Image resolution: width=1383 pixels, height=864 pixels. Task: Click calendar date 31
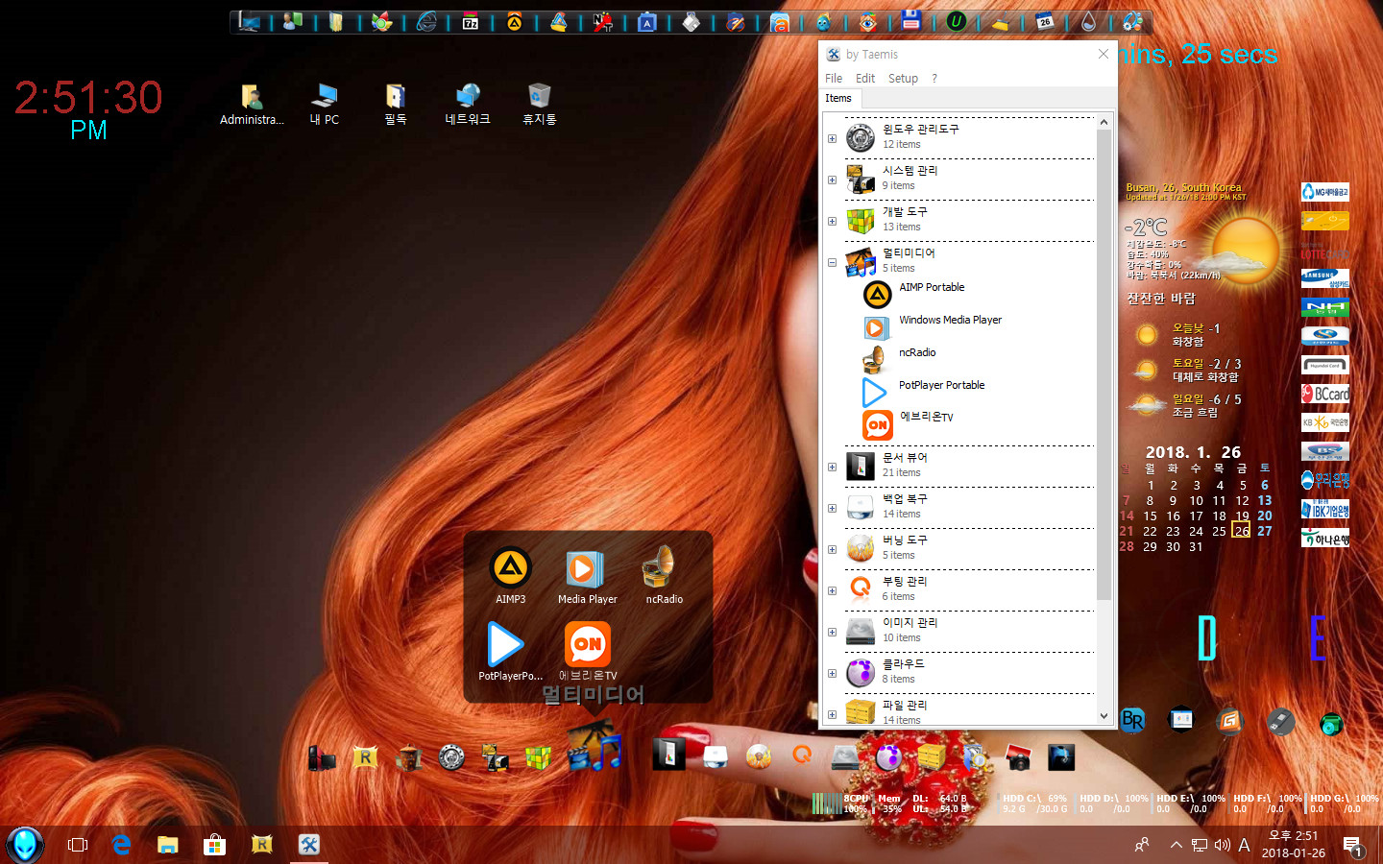pos(1196,546)
